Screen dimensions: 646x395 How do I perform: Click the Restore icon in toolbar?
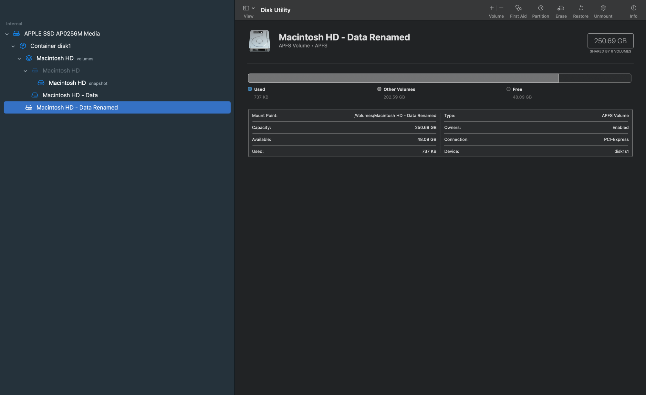[580, 8]
